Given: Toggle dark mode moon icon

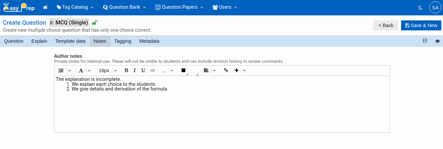Looking at the screenshot, I should 420,7.
